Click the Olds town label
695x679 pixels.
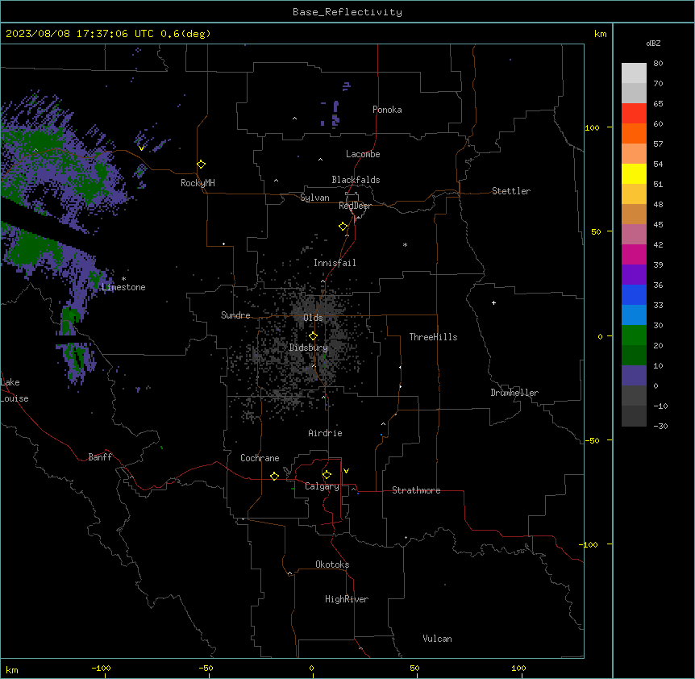[x=313, y=318]
